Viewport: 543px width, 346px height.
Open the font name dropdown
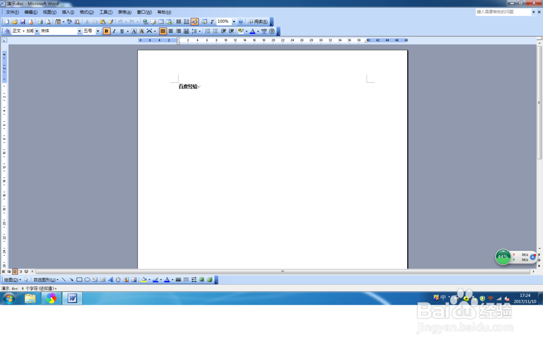tap(79, 31)
